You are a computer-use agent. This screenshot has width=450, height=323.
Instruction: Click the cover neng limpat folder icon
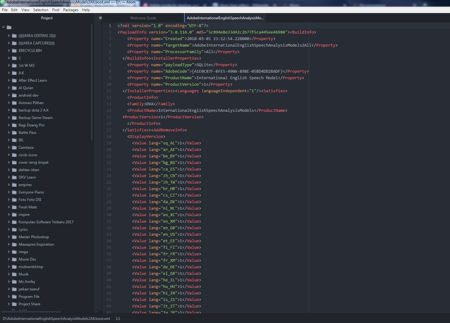14,162
